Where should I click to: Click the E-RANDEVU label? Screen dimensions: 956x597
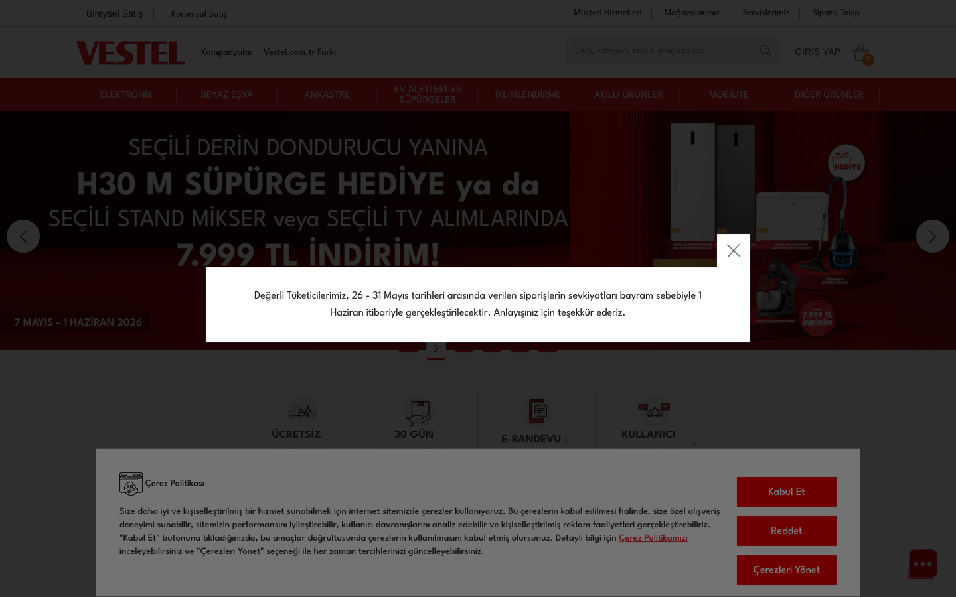pyautogui.click(x=531, y=439)
